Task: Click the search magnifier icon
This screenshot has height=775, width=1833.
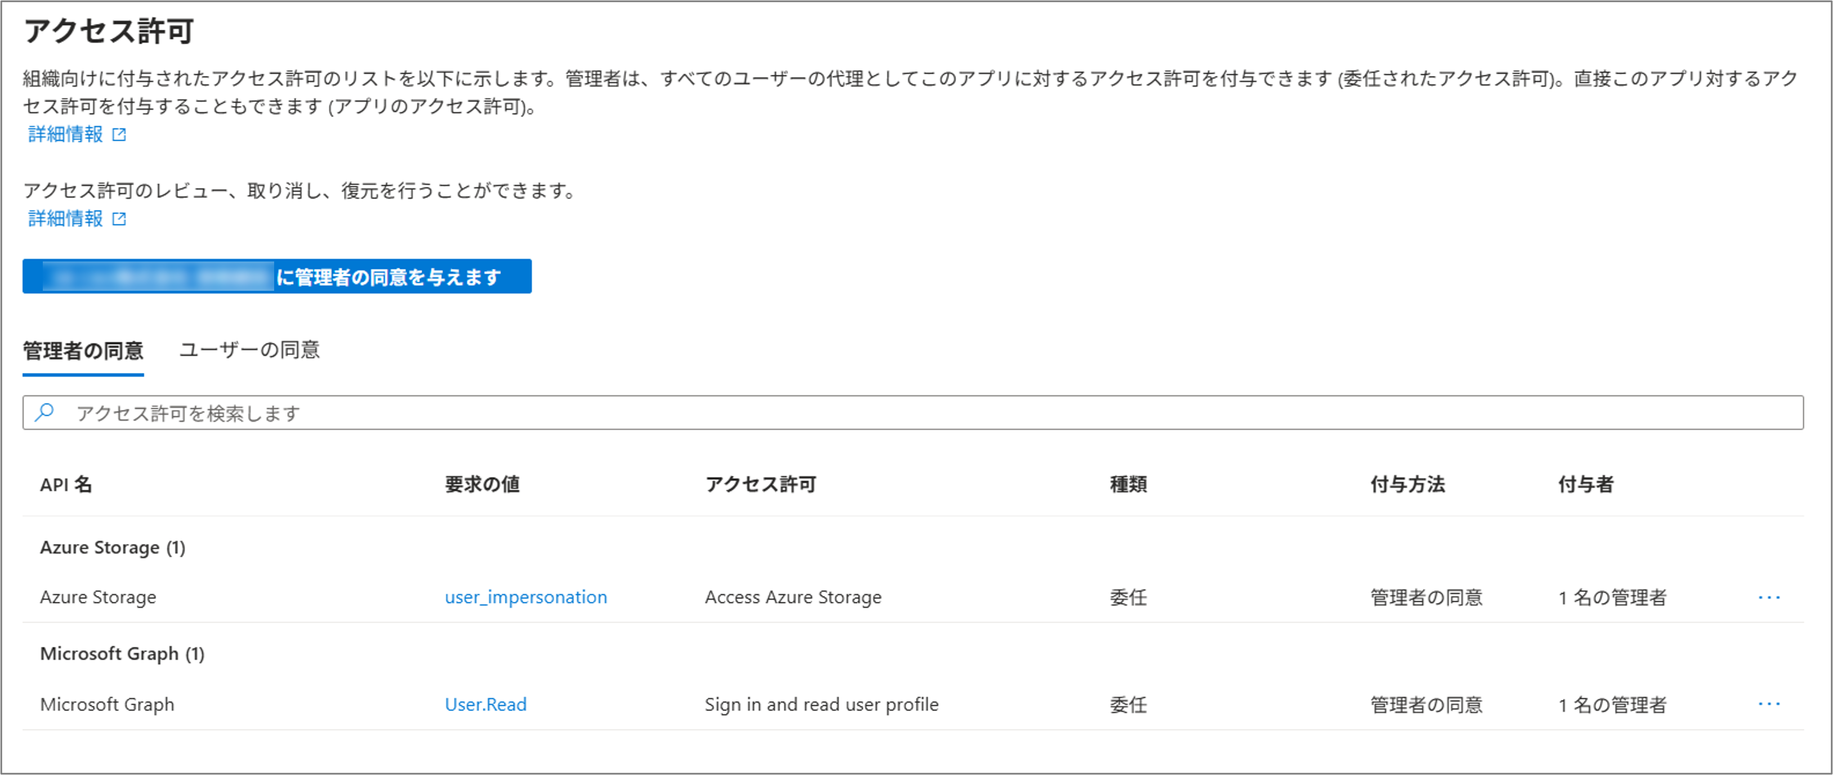Action: 45,412
